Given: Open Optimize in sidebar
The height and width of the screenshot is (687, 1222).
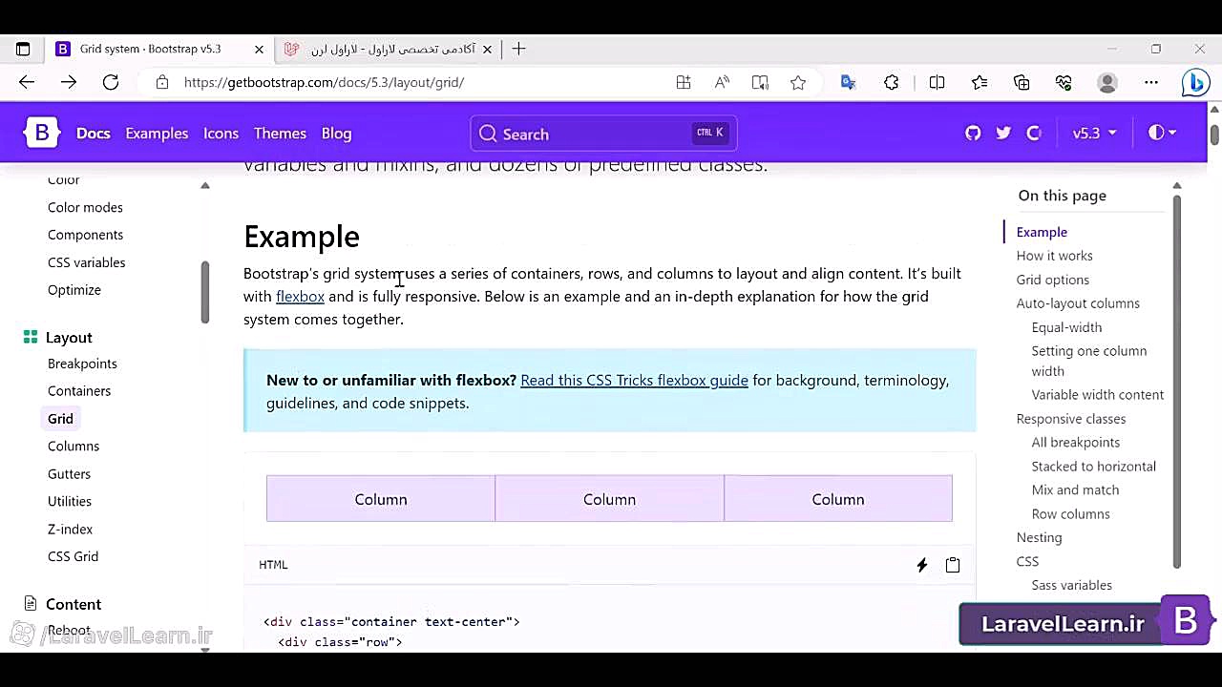Looking at the screenshot, I should click(x=74, y=290).
